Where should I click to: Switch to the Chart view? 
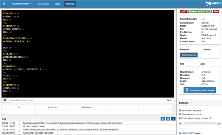pyautogui.click(x=57, y=4)
